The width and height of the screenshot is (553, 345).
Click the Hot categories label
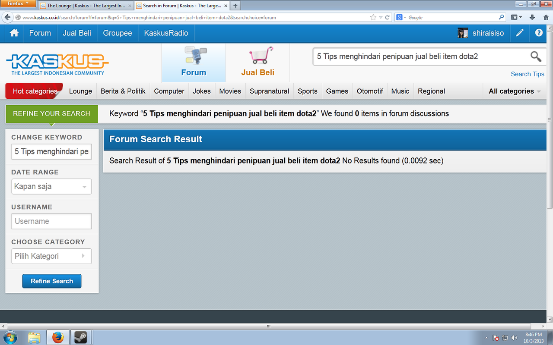pos(35,91)
